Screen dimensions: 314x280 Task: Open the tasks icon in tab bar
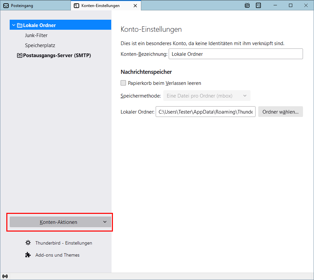pos(258,5)
